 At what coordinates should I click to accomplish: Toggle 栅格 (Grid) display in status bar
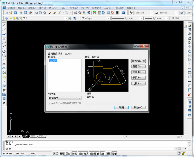tap(62, 153)
